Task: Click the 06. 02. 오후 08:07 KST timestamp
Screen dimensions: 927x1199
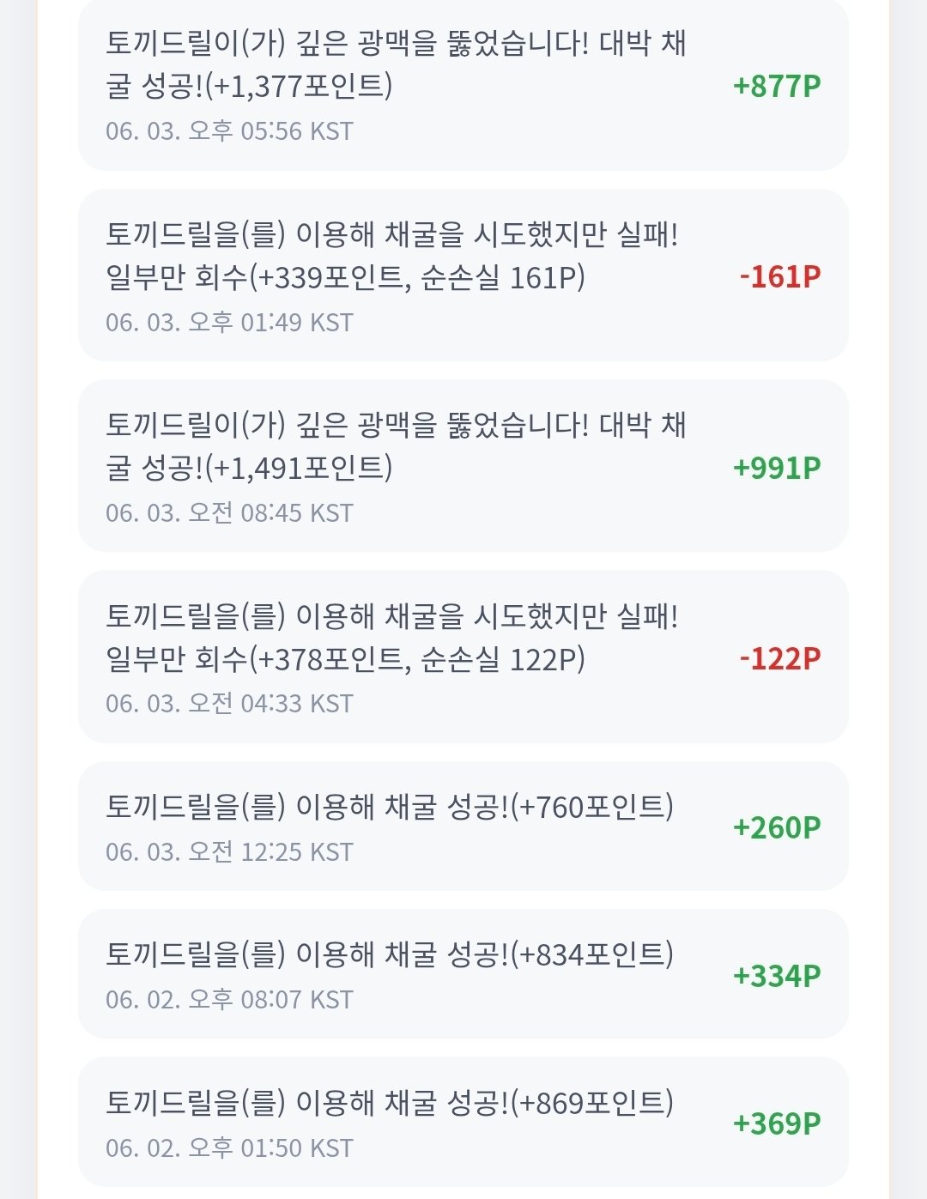Action: click(229, 1000)
